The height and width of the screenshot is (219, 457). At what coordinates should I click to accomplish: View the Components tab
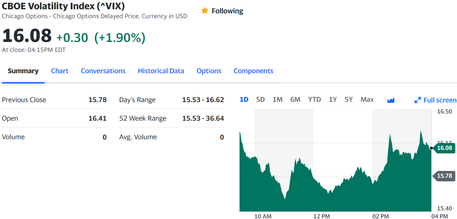click(253, 71)
